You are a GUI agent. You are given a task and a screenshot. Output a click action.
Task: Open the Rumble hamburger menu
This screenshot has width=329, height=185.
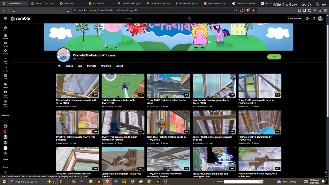point(5,18)
